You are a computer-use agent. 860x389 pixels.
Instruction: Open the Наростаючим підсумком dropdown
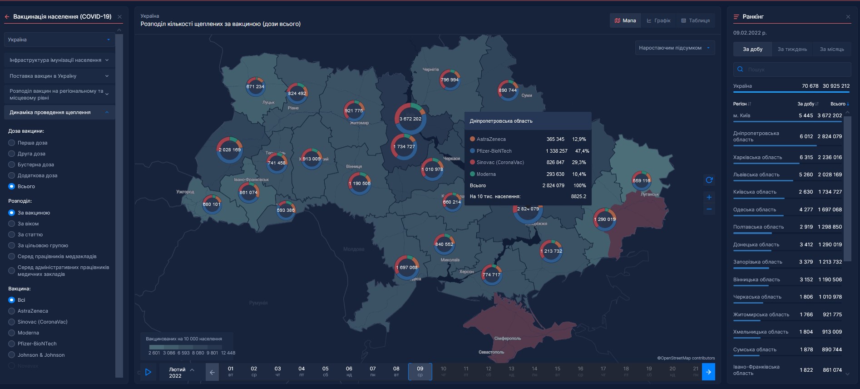(674, 48)
